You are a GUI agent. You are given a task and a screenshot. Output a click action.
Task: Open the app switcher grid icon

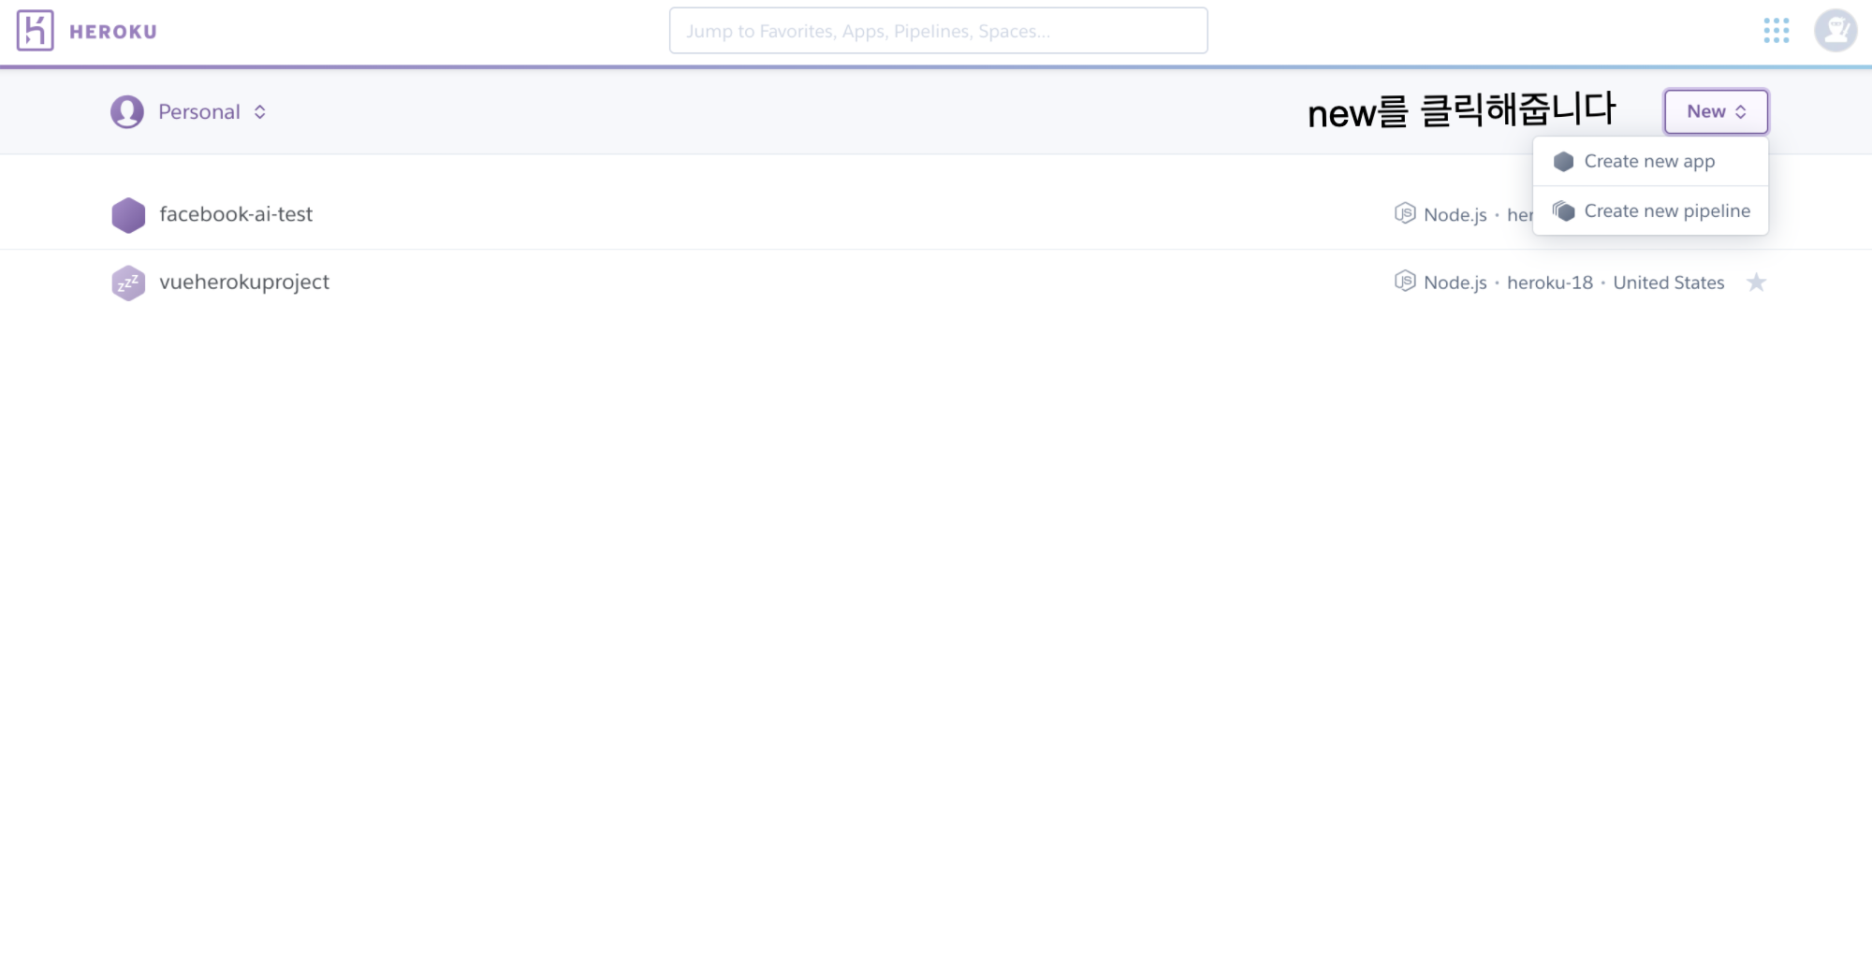click(1776, 31)
